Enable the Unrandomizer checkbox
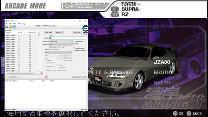Screen dimensions: 208x117 click(x=74, y=48)
